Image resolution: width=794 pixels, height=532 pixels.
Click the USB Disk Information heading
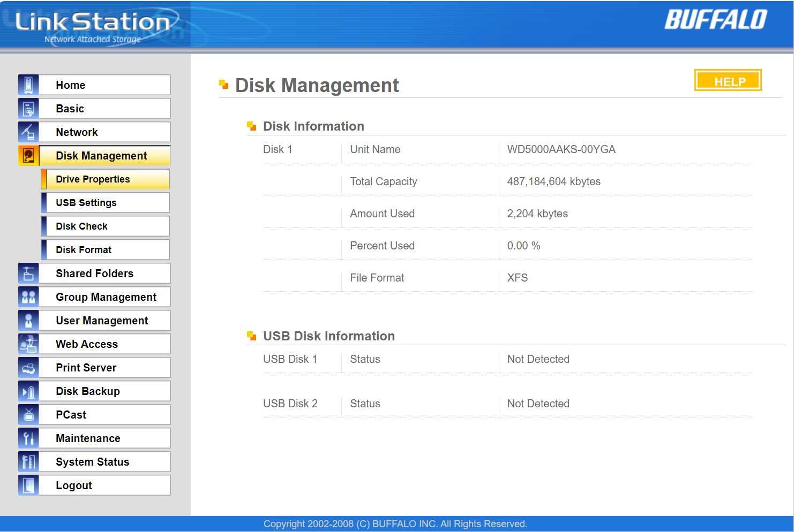(329, 336)
